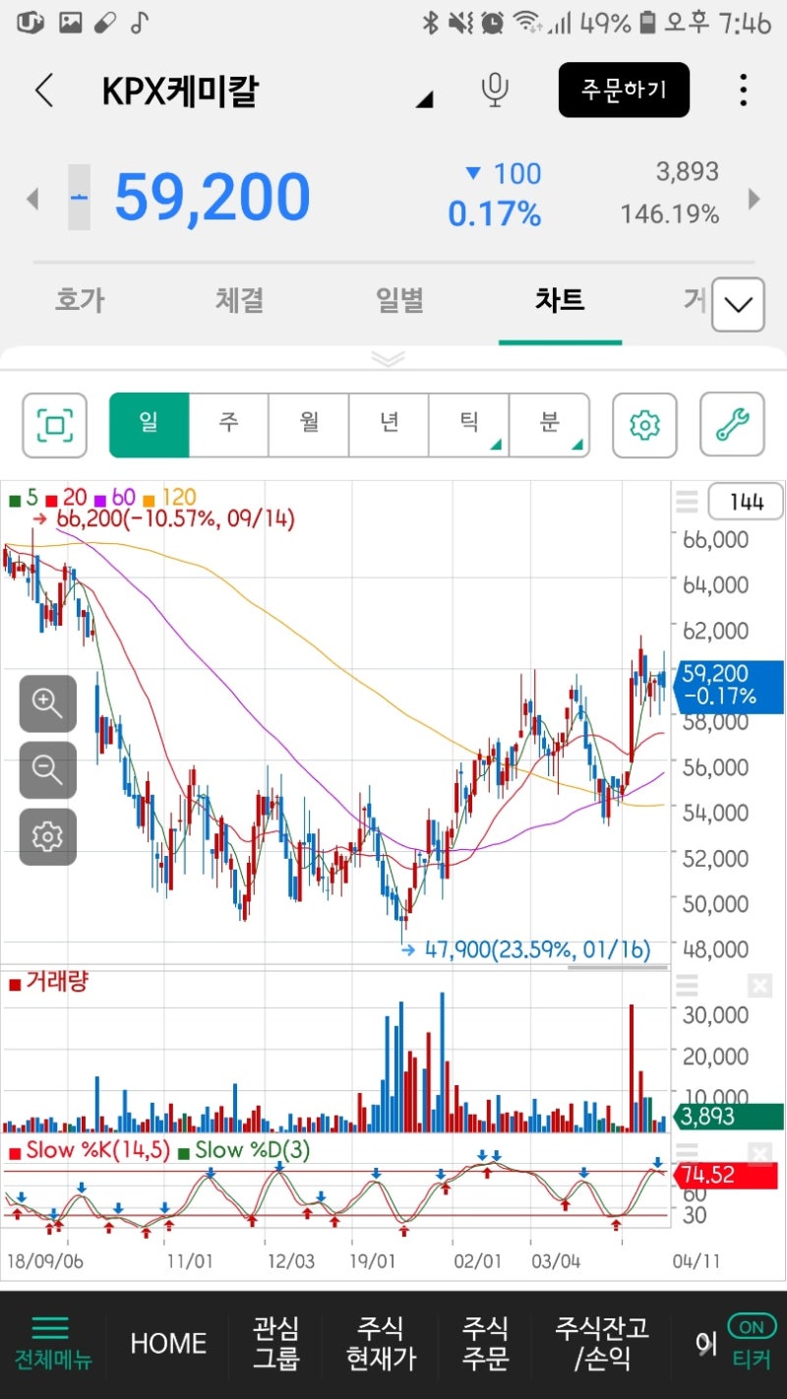Open 주식현재가 in bottom bar
Image resolution: width=787 pixels, height=1399 pixels.
pyautogui.click(x=381, y=1343)
